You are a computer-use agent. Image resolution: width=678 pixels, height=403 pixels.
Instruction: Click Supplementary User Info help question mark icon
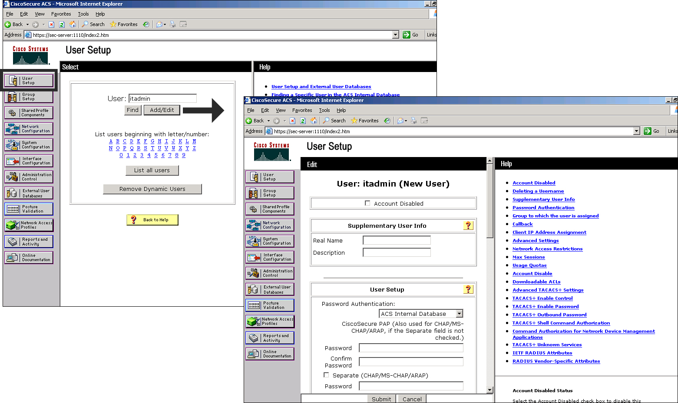(468, 226)
